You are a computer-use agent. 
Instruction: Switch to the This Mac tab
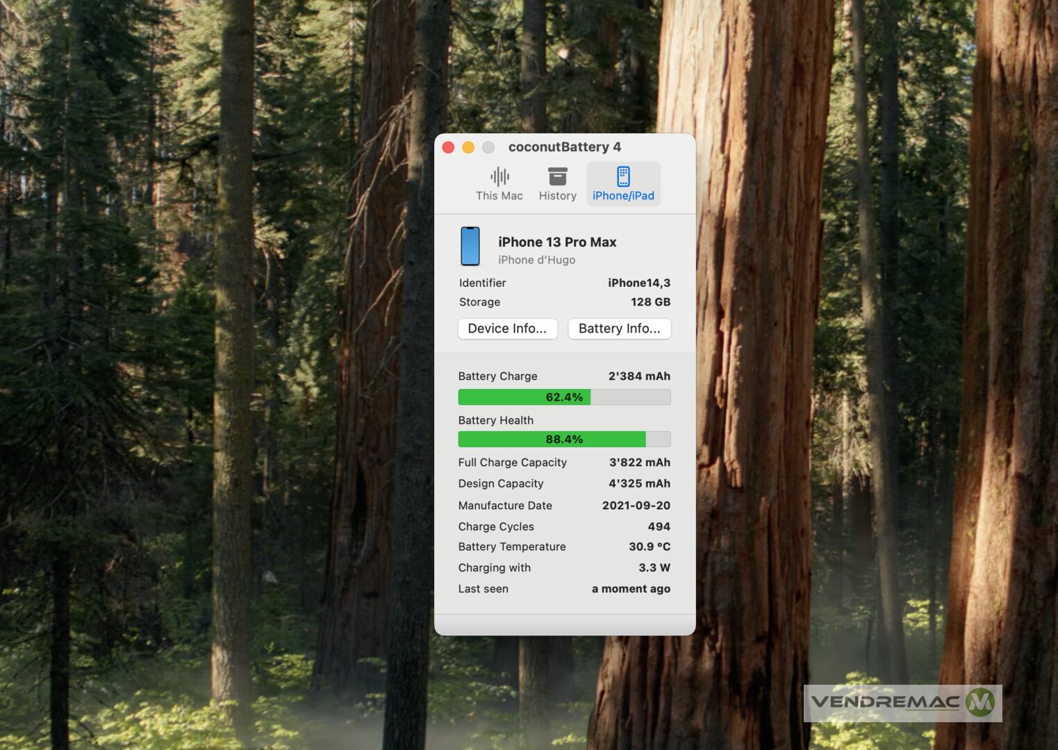499,184
